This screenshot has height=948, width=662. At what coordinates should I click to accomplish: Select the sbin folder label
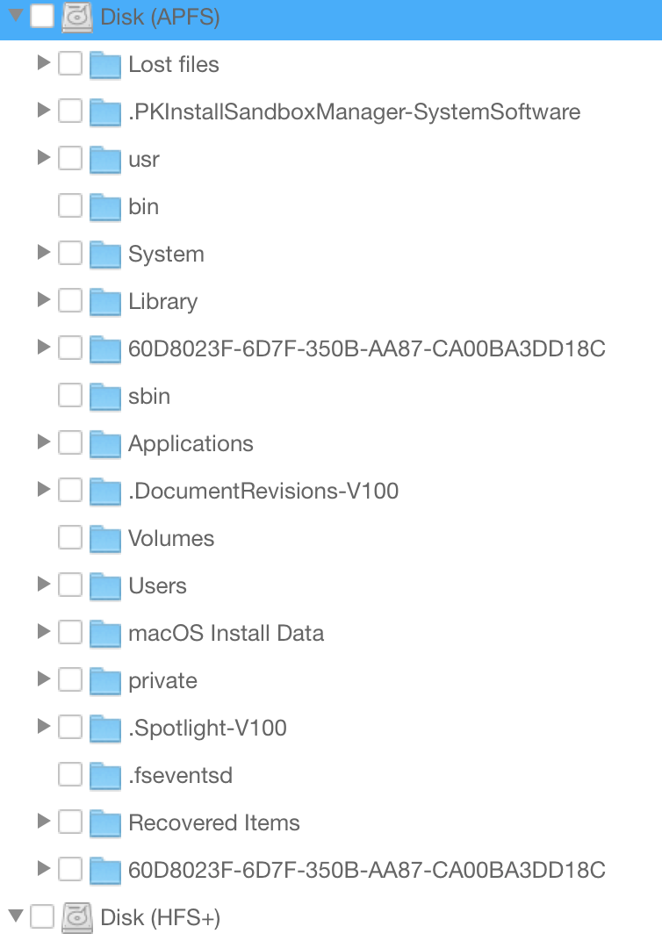(149, 397)
